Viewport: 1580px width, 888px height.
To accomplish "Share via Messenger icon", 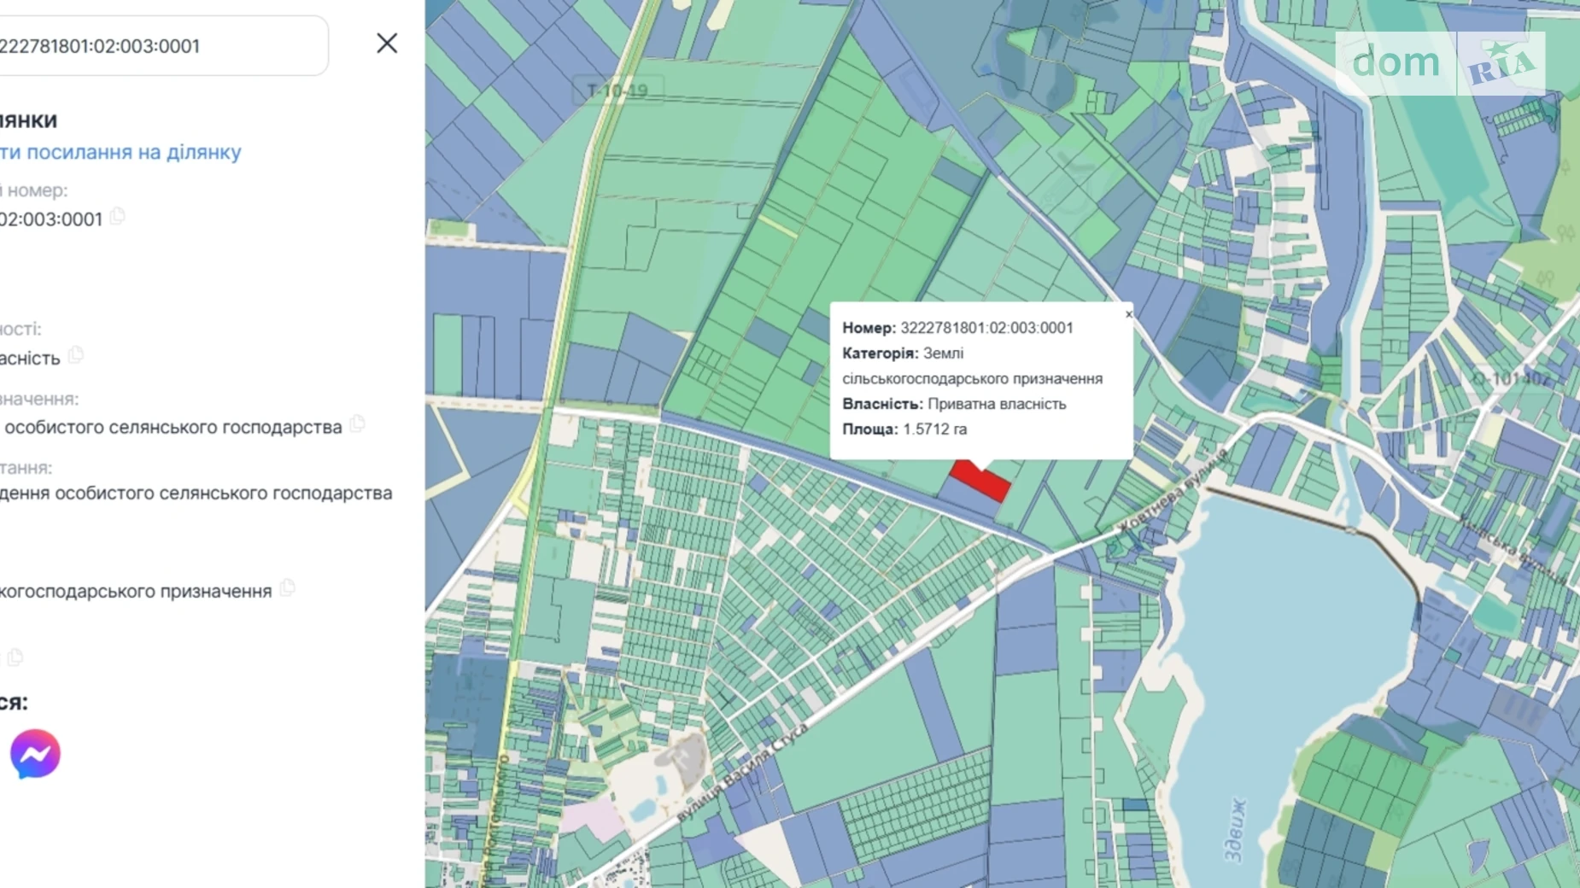I will [35, 754].
